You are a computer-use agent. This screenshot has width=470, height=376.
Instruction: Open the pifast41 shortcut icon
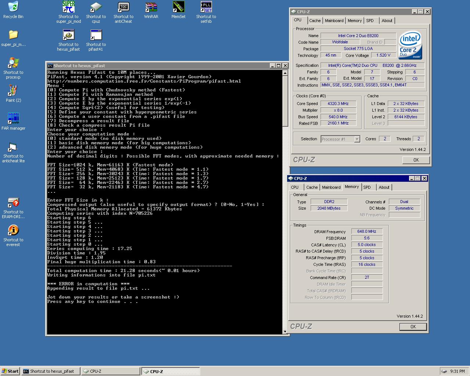click(96, 35)
